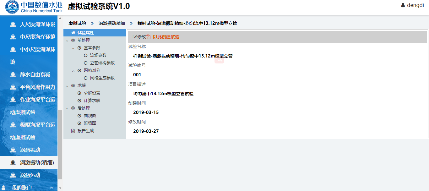Image resolution: width=429 pixels, height=191 pixels.
Task: Select the 立管结构参数 radio node
Action: [x=86, y=63]
